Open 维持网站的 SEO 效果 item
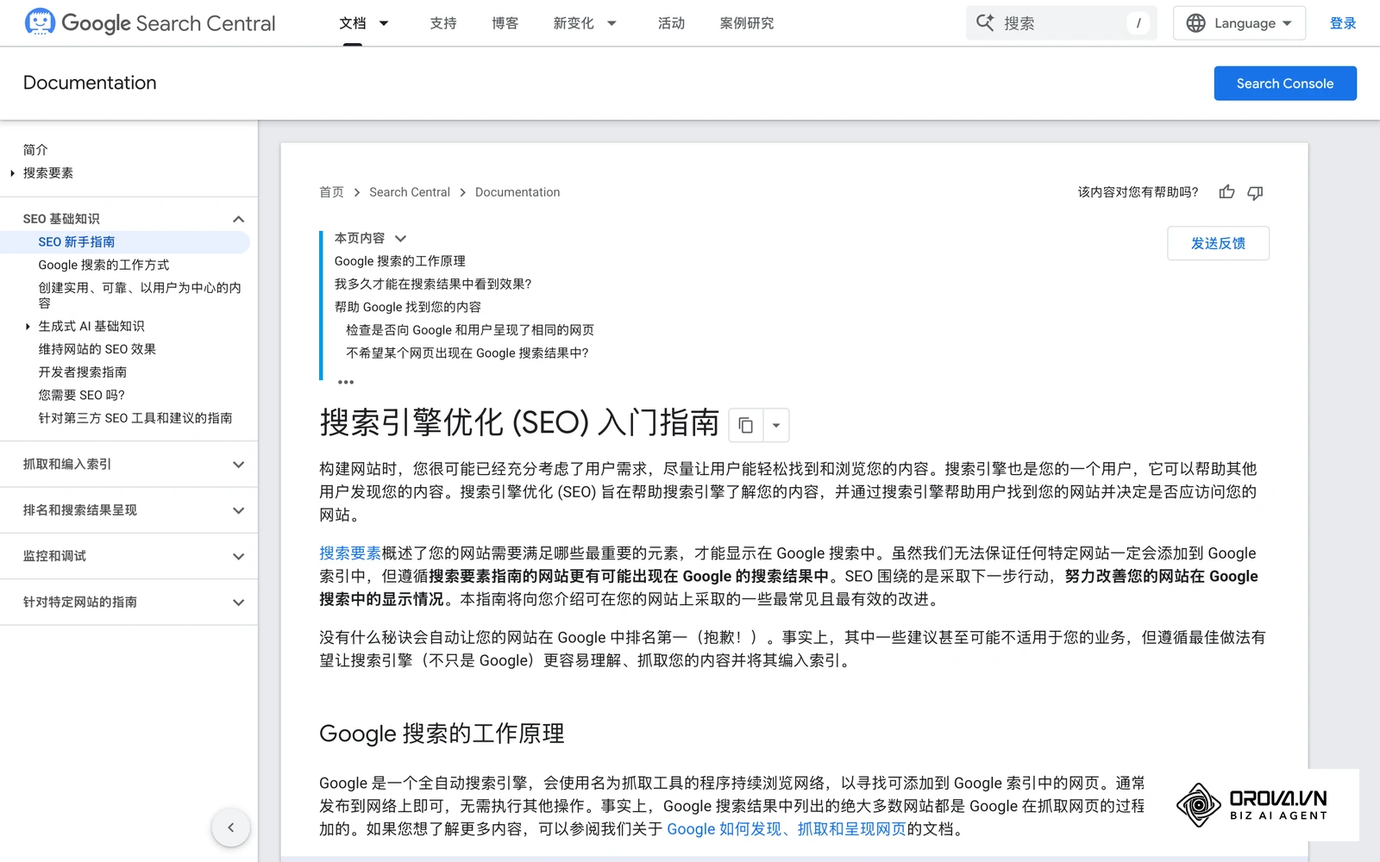This screenshot has width=1380, height=862. [x=97, y=349]
